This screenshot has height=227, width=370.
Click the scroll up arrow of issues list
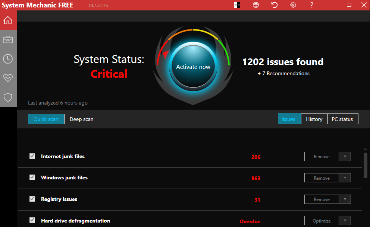click(365, 150)
